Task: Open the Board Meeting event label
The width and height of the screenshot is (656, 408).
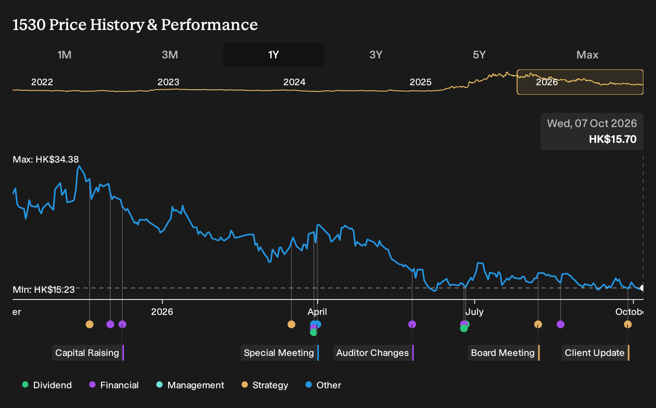Action: (x=503, y=353)
